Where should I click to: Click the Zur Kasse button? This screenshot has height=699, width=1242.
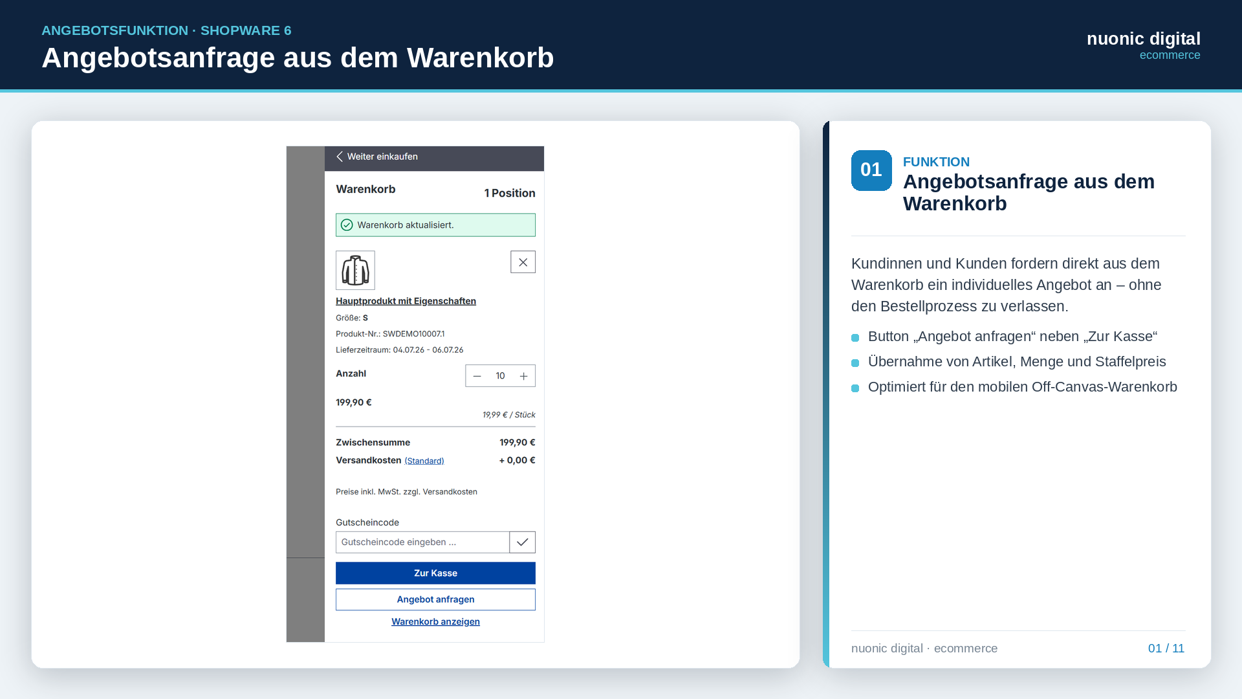(435, 573)
